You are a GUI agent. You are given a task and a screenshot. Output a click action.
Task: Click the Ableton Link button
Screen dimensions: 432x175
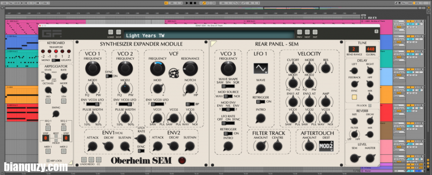pos(4,3)
